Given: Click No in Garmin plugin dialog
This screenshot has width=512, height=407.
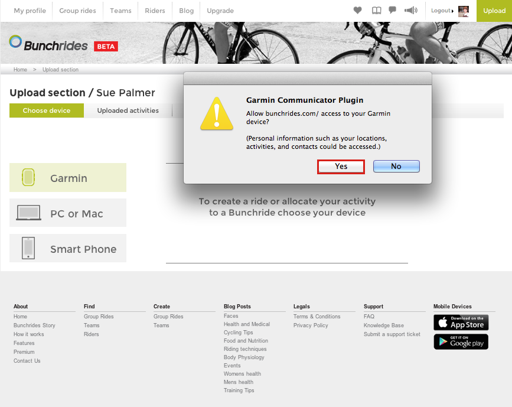Looking at the screenshot, I should [396, 166].
